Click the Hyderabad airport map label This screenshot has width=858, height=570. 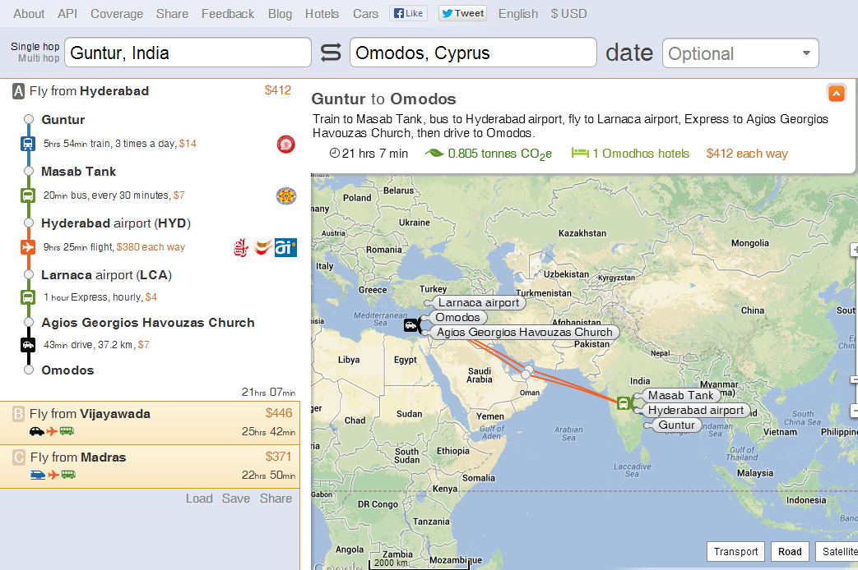tap(695, 410)
